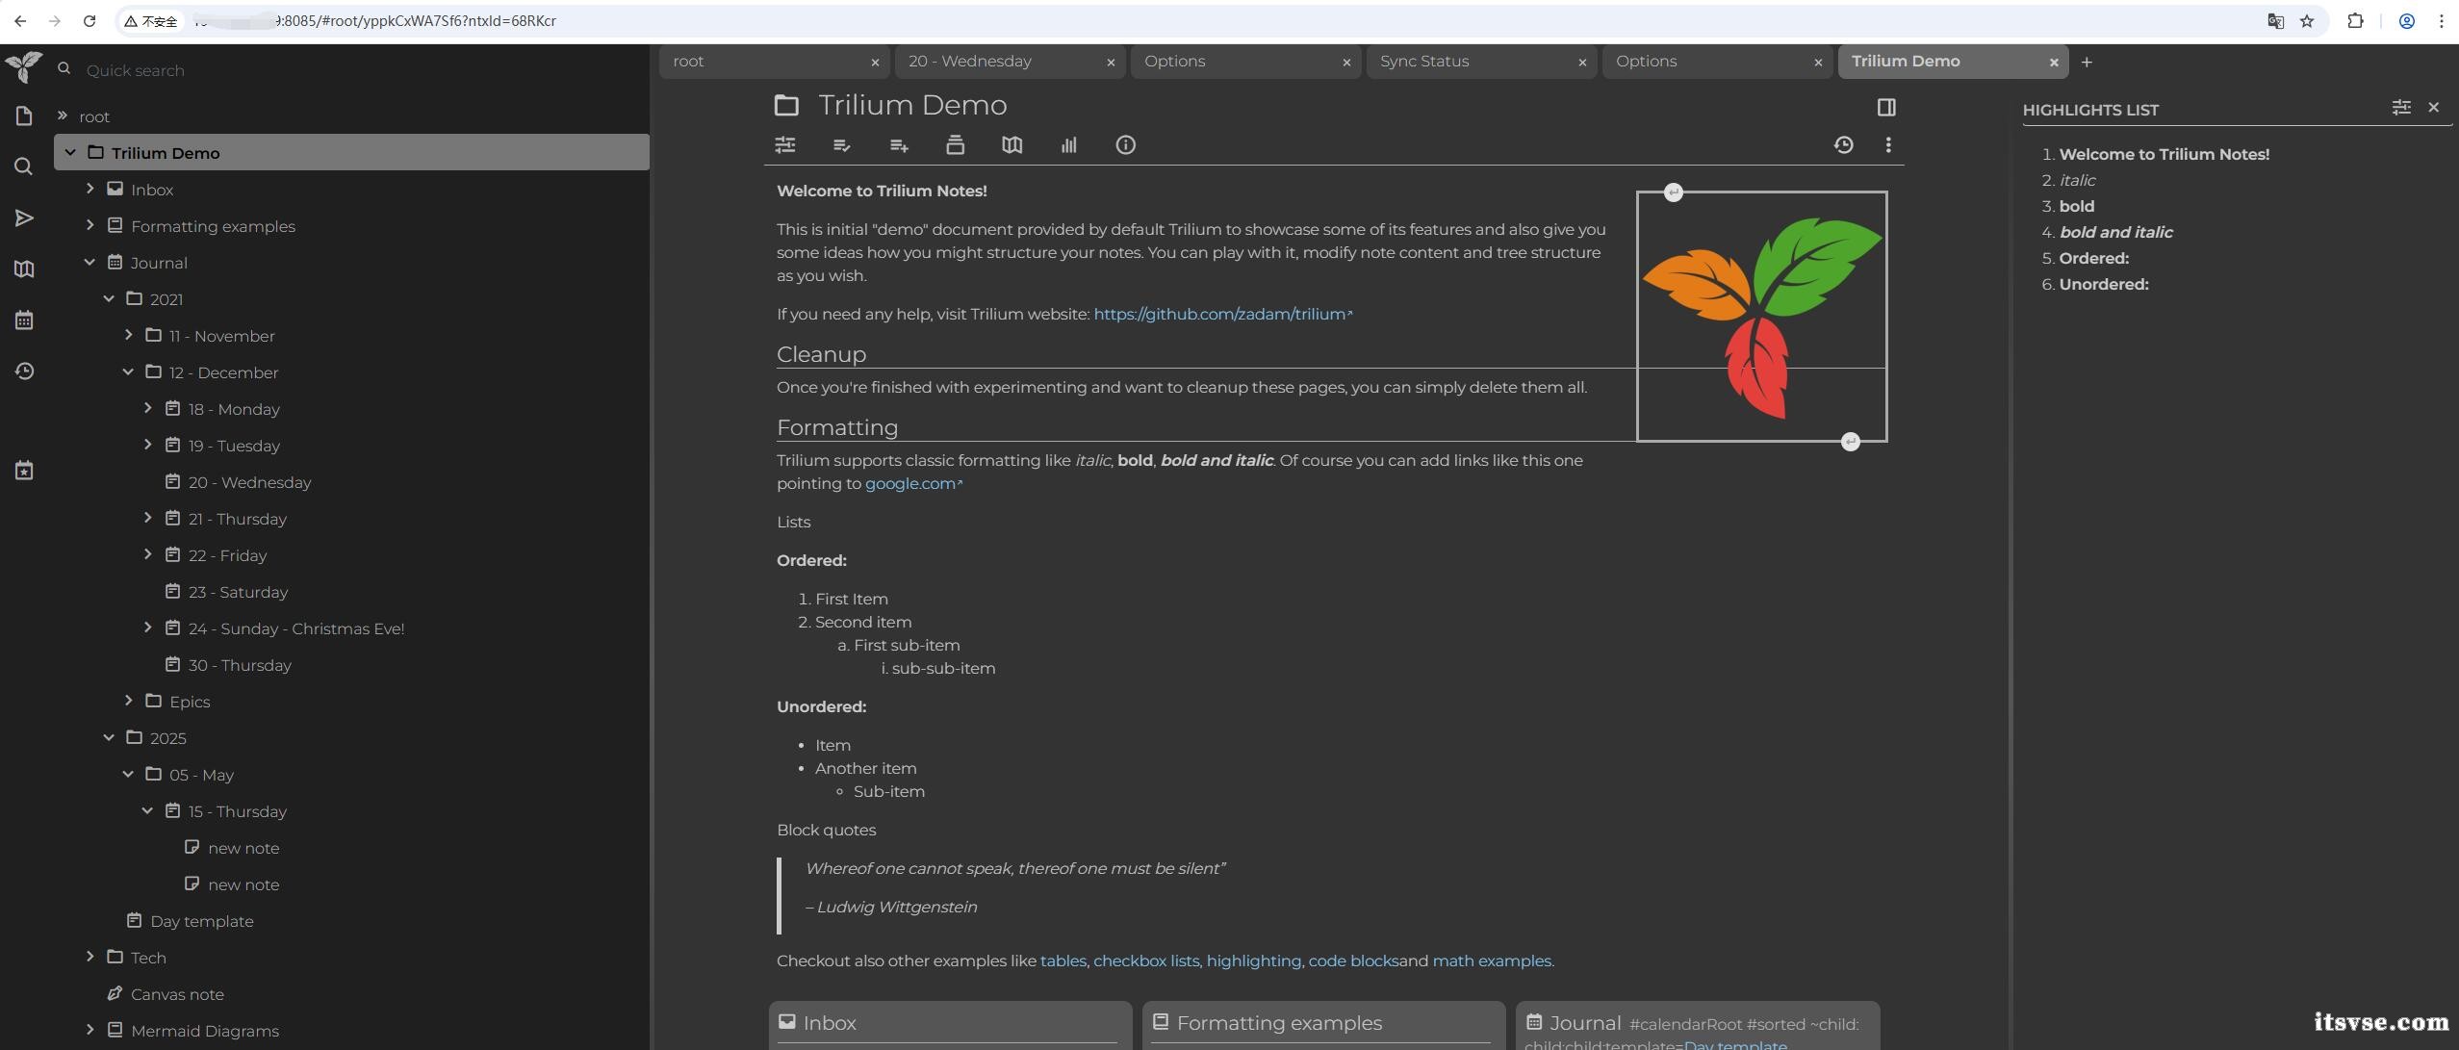Open the note map ribbon icon
The image size is (2459, 1050).
pyautogui.click(x=1012, y=145)
